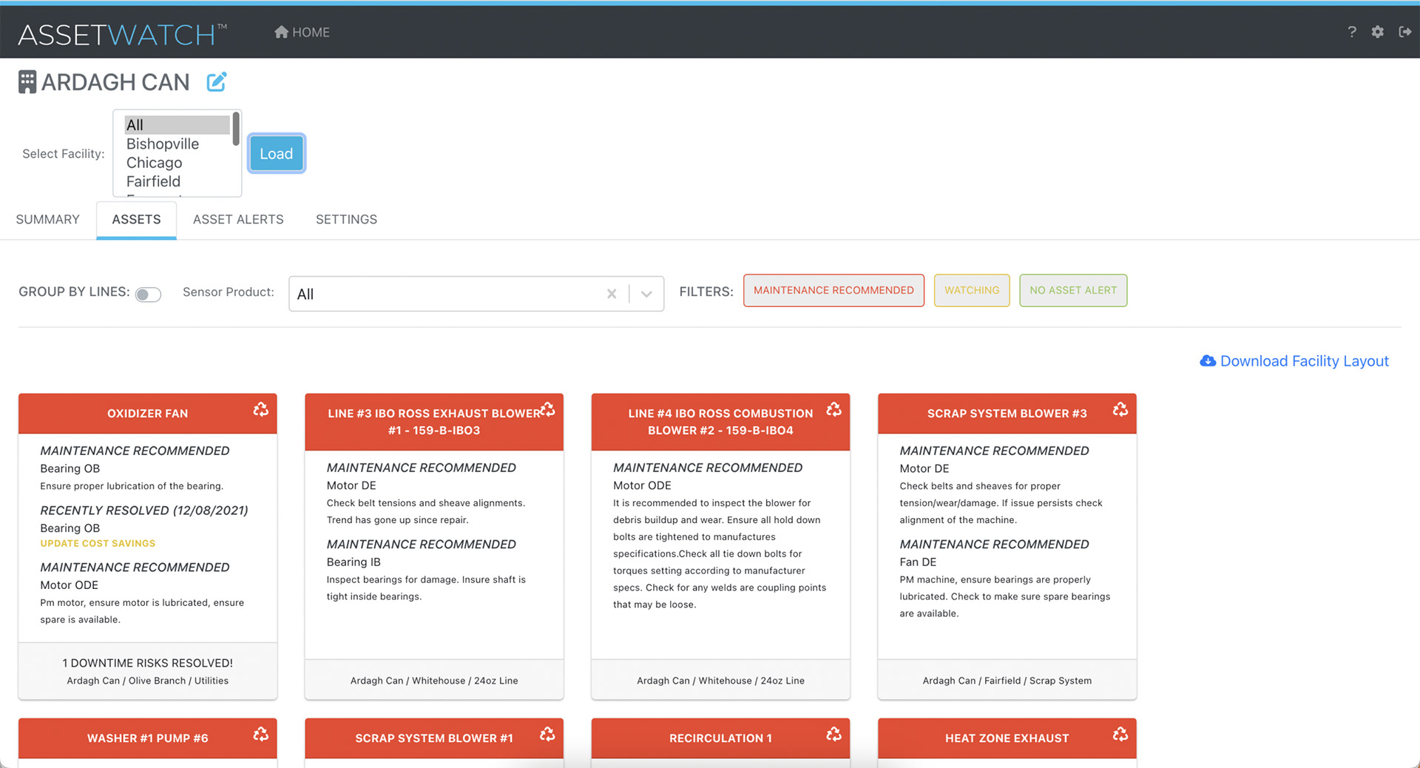Open settings gear icon in top bar
1420x768 pixels.
1377,32
